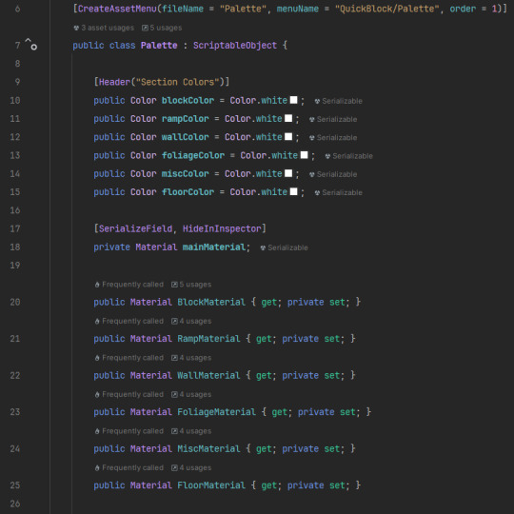514x514 pixels.
Task: Click the floorColor white color swatch
Action: (x=294, y=191)
